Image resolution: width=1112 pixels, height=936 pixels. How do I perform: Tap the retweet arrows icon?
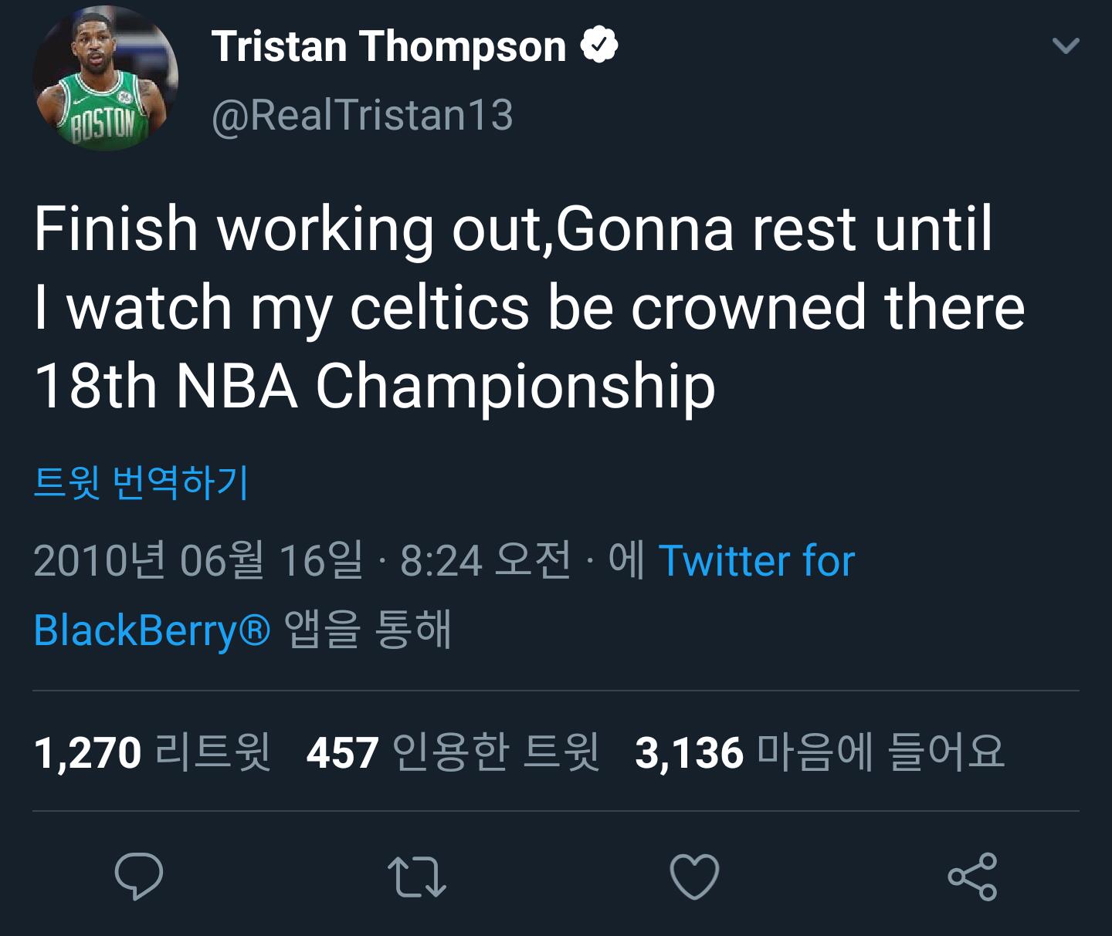tap(416, 877)
